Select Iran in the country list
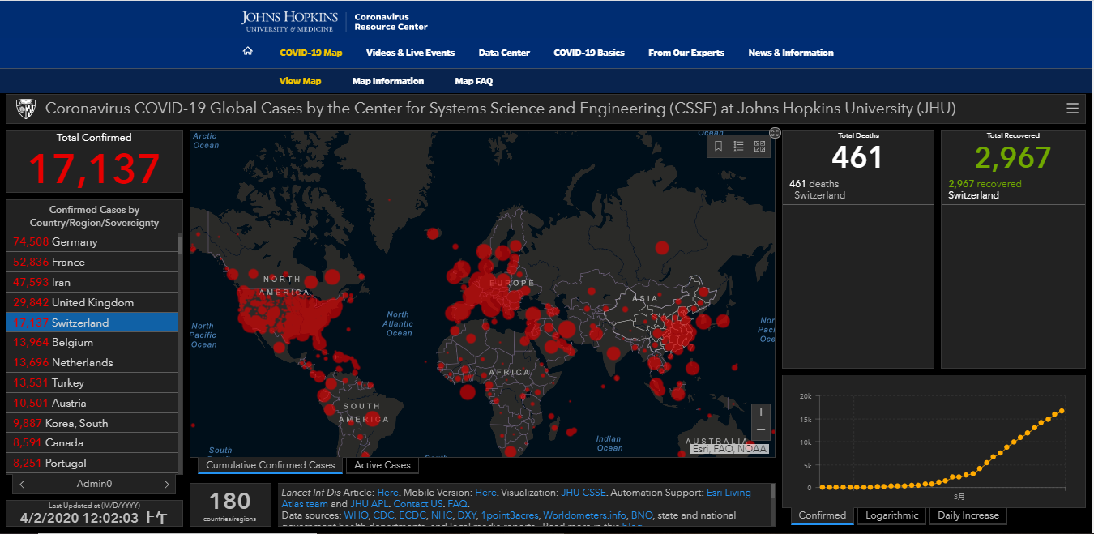Image resolution: width=1094 pixels, height=534 pixels. [92, 282]
